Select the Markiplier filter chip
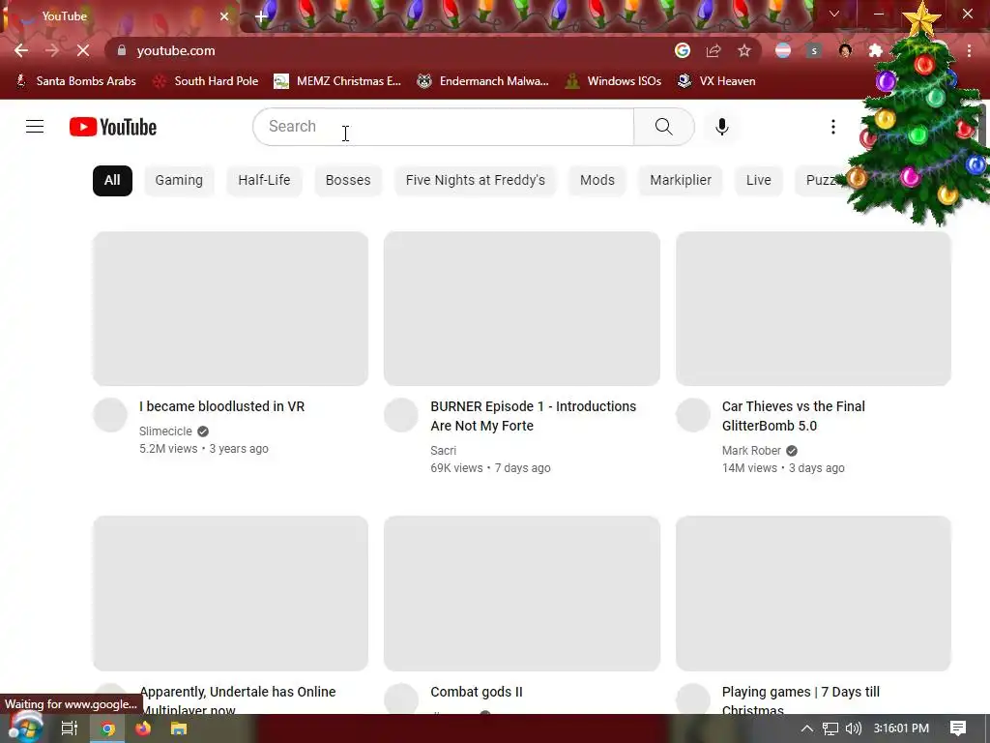 681,181
